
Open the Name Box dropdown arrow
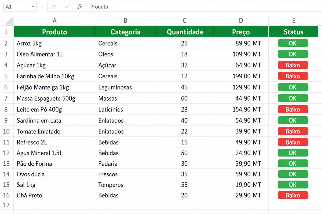coord(33,7)
